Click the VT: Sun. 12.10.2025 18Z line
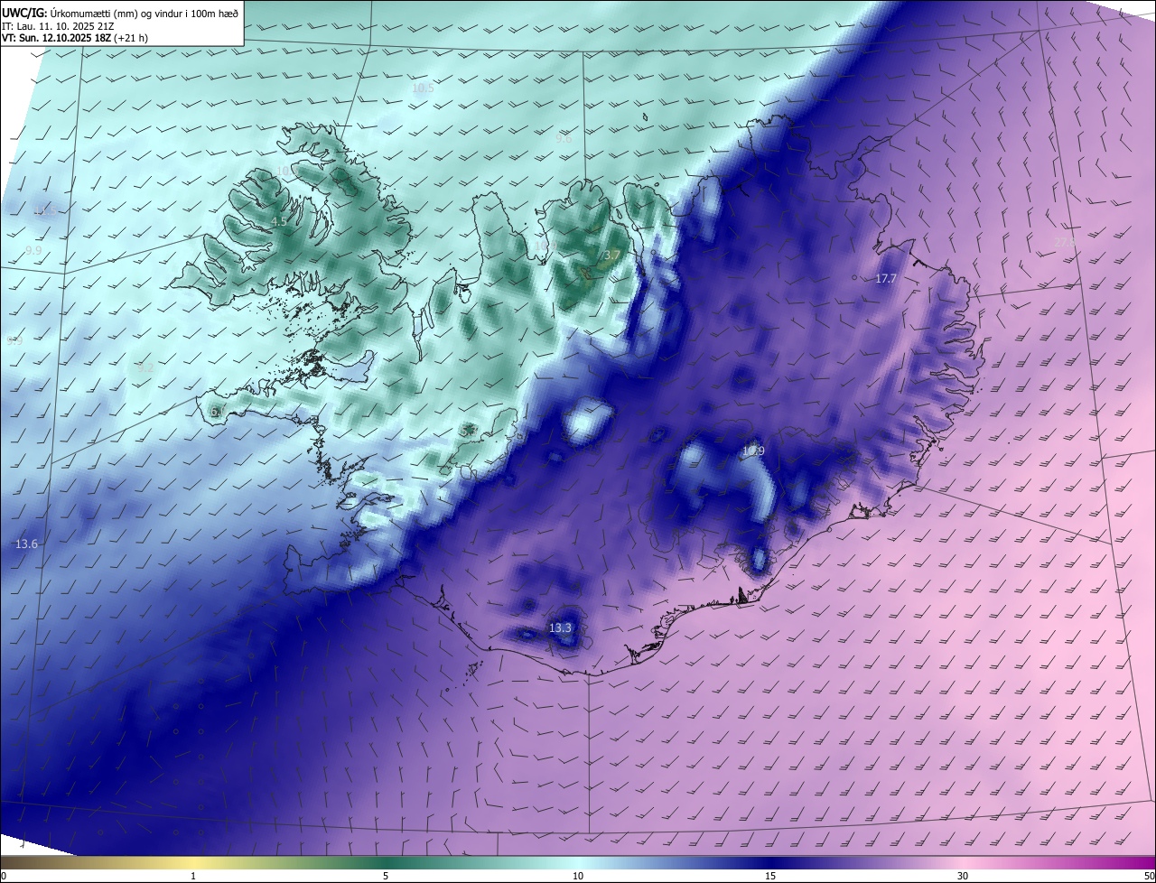The width and height of the screenshot is (1156, 883). [75, 38]
